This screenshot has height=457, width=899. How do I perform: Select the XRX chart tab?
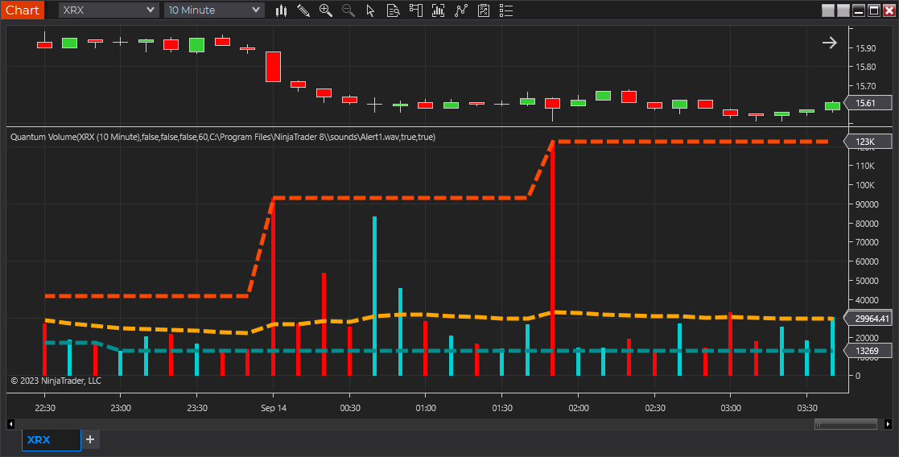point(51,440)
